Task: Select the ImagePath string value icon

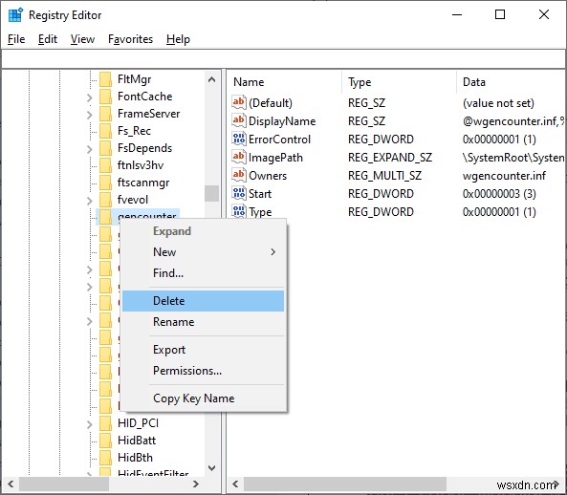Action: pos(239,157)
